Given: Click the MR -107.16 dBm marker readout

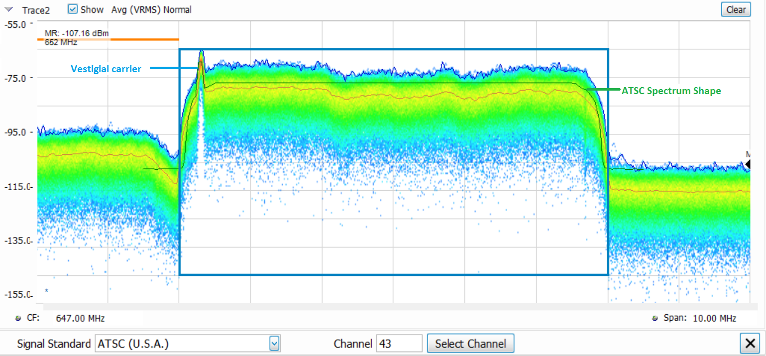Looking at the screenshot, I should click(77, 34).
